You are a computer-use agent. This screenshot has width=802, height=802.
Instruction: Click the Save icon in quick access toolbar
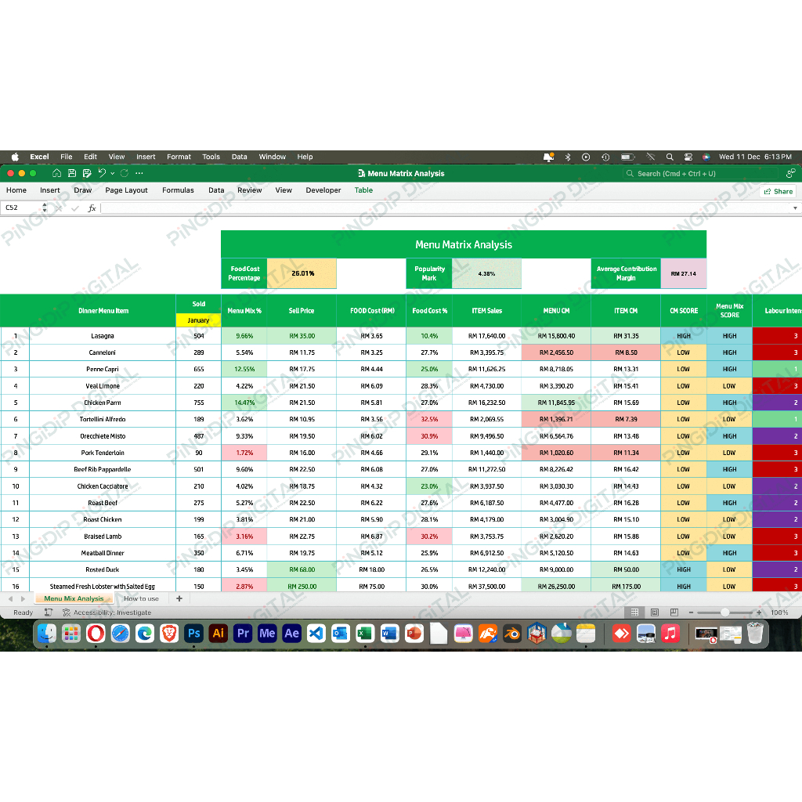pyautogui.click(x=72, y=173)
